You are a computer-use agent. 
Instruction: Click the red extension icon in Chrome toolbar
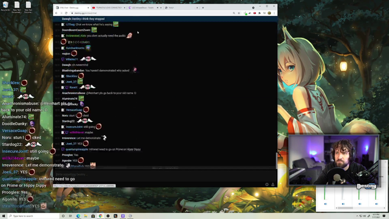pos(255,13)
